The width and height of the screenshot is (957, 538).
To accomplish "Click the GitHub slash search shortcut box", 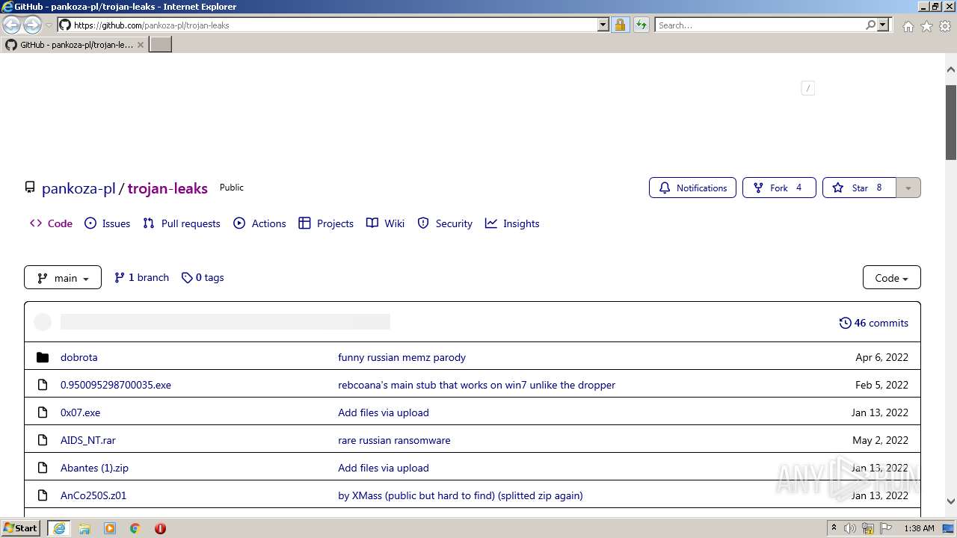I will click(x=807, y=88).
